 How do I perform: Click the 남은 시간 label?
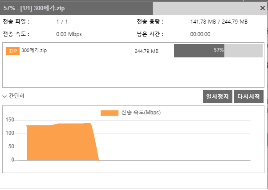pyautogui.click(x=150, y=34)
